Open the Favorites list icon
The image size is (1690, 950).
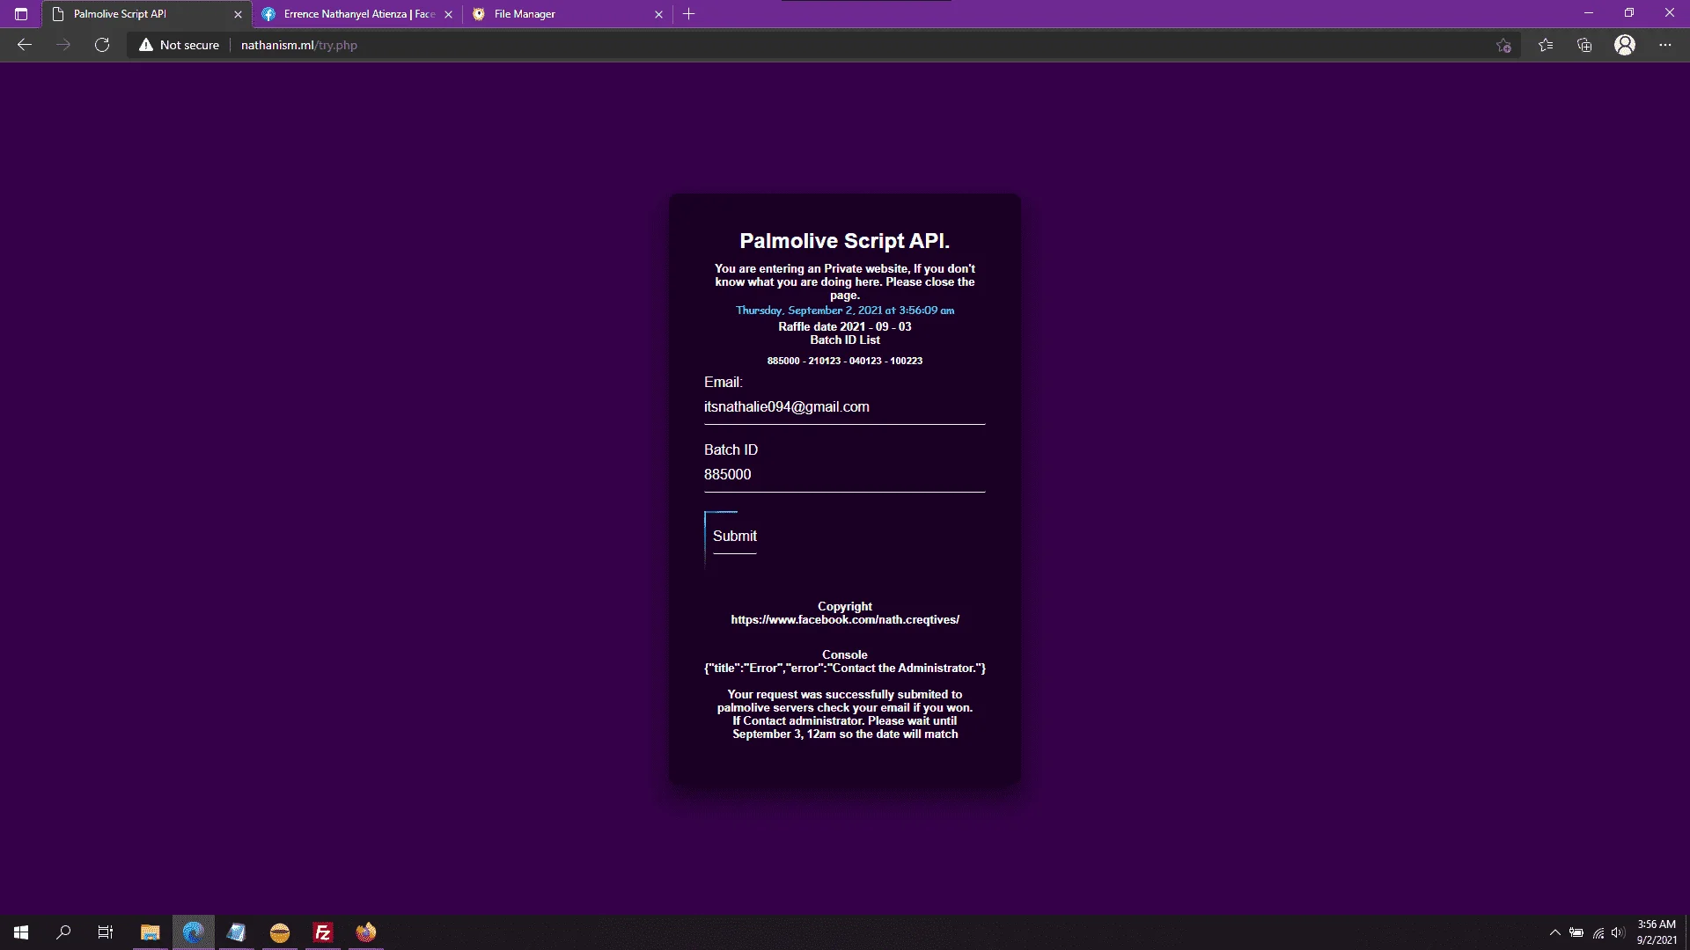[x=1546, y=45]
